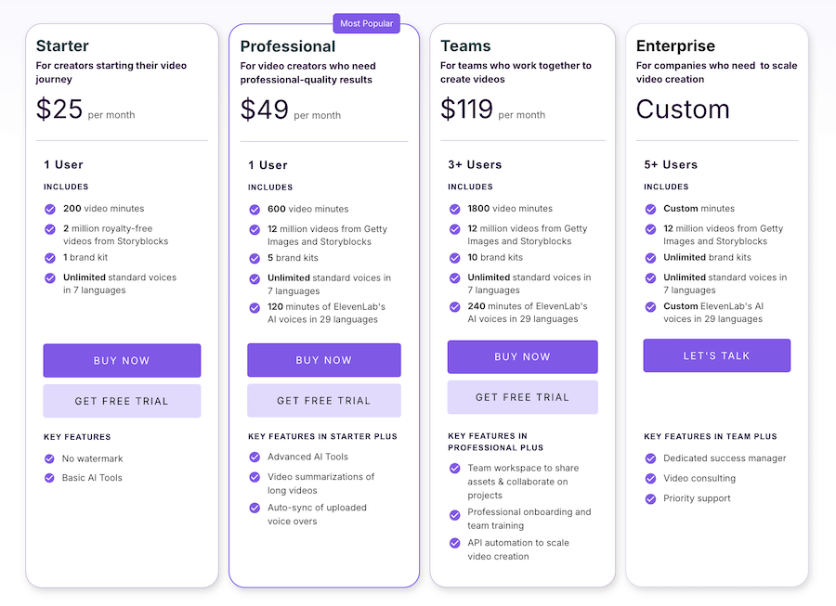Click the checkmark next to No watermark
This screenshot has width=836, height=606.
(x=50, y=458)
